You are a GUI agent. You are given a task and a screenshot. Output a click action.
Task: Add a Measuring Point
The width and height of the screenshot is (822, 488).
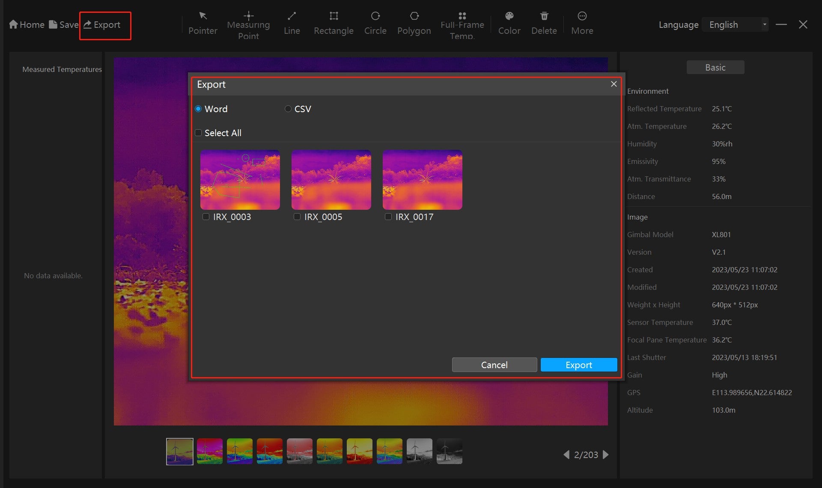pos(248,22)
